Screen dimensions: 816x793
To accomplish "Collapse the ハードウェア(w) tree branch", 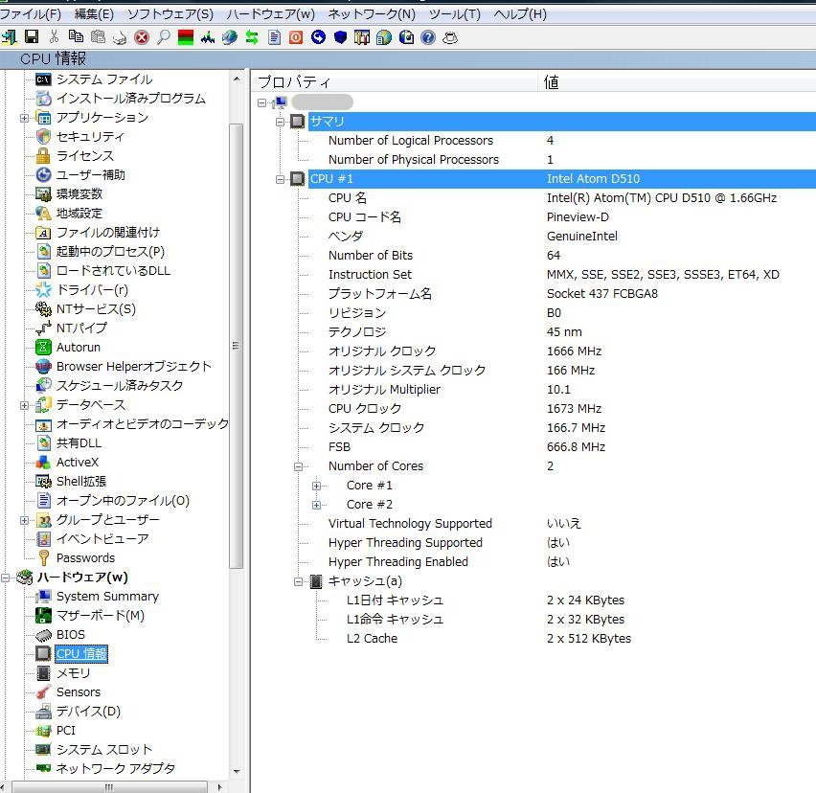I will pos(6,578).
